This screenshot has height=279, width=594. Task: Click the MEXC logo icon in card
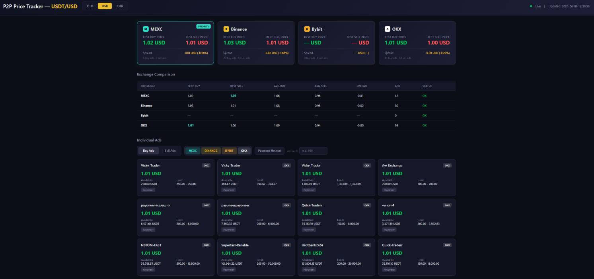146,29
